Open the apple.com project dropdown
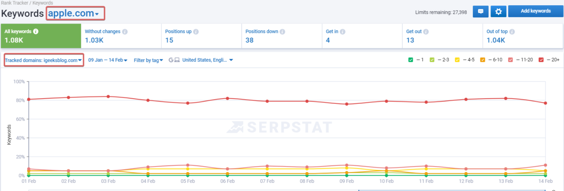Viewport: 564px width, 191px height. click(x=73, y=13)
